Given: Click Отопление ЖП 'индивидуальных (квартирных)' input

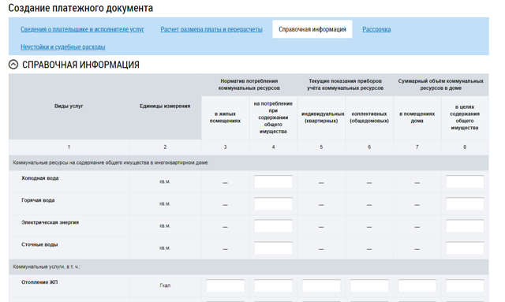Looking at the screenshot, I should [321, 285].
